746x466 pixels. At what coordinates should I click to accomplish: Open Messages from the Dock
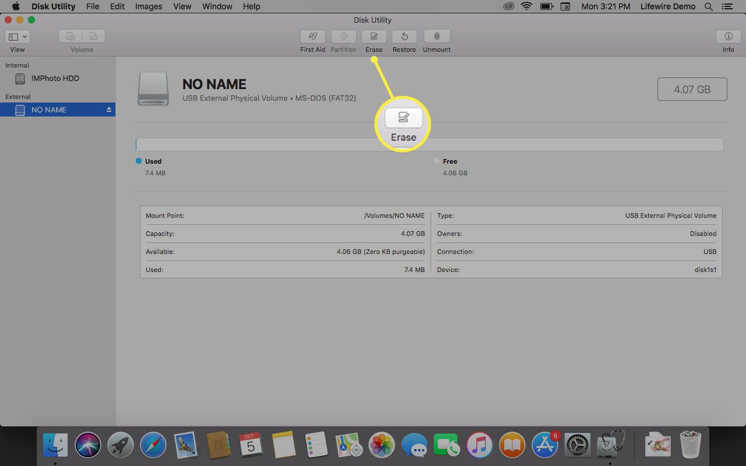pyautogui.click(x=414, y=446)
